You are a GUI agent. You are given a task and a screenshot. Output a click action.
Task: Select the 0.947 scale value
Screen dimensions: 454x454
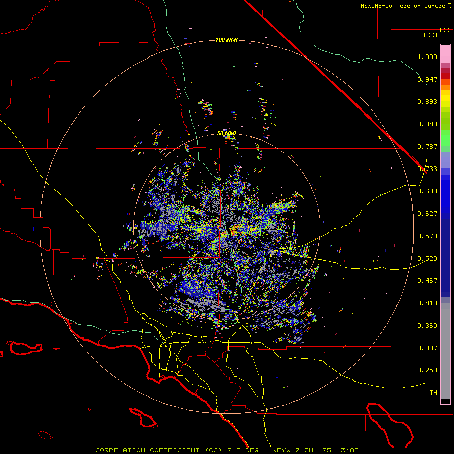tap(427, 79)
